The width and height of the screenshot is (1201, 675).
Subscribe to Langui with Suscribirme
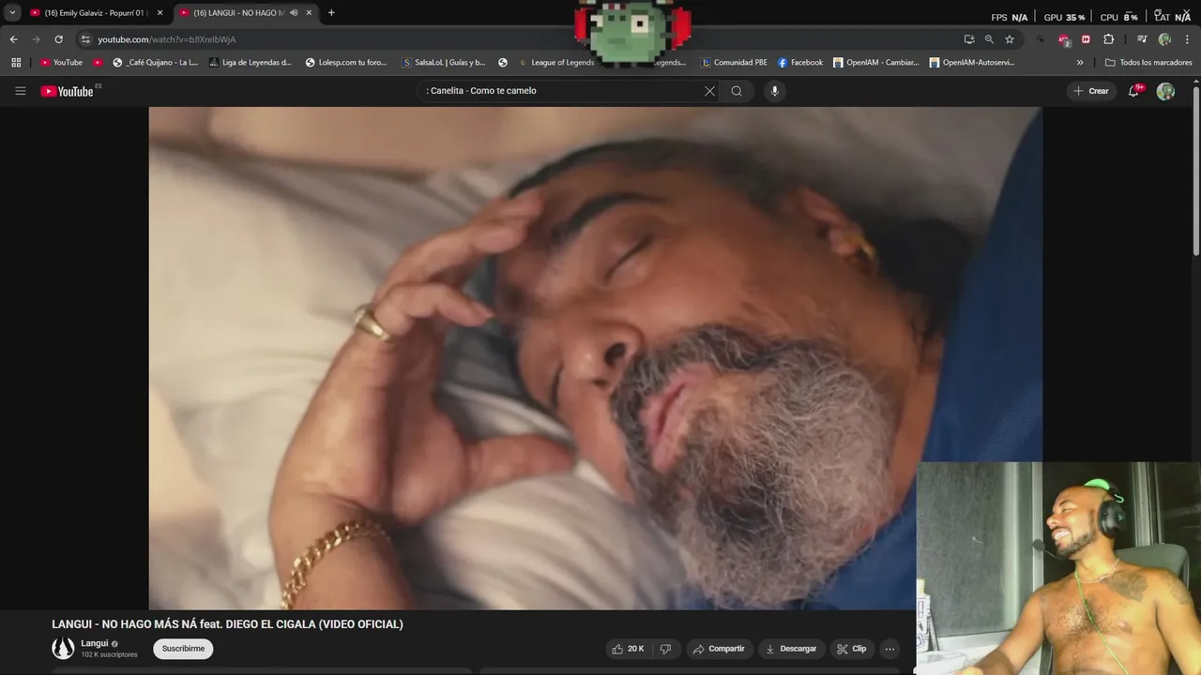[x=183, y=649]
